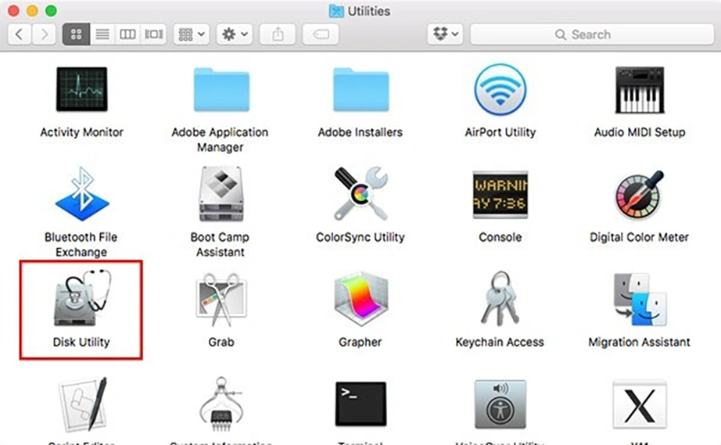This screenshot has height=445, width=721.
Task: Go forward with the forward arrow
Action: click(x=44, y=34)
